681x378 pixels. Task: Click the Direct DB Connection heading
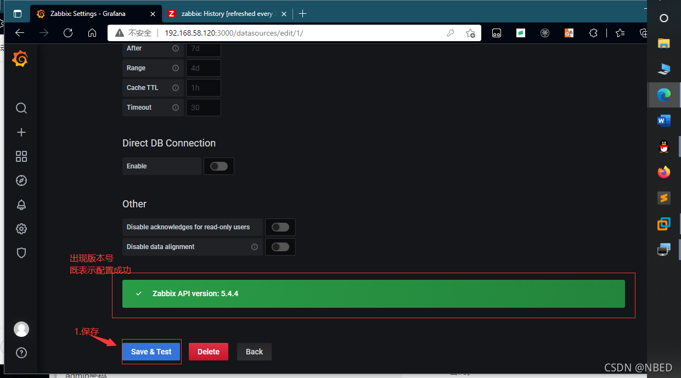169,143
